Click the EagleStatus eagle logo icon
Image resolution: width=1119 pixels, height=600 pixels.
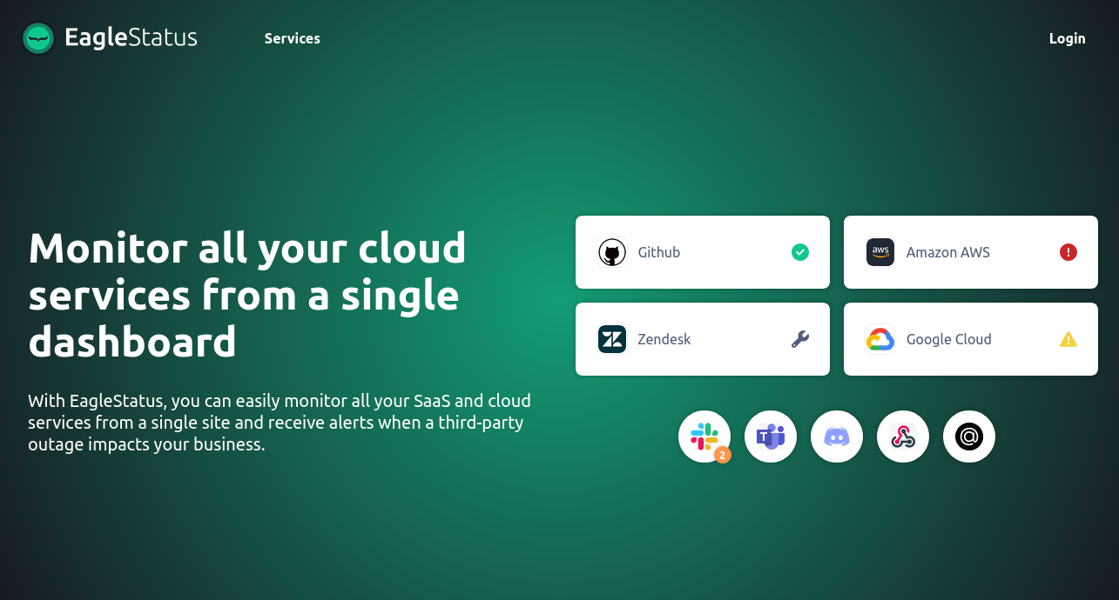pos(38,38)
